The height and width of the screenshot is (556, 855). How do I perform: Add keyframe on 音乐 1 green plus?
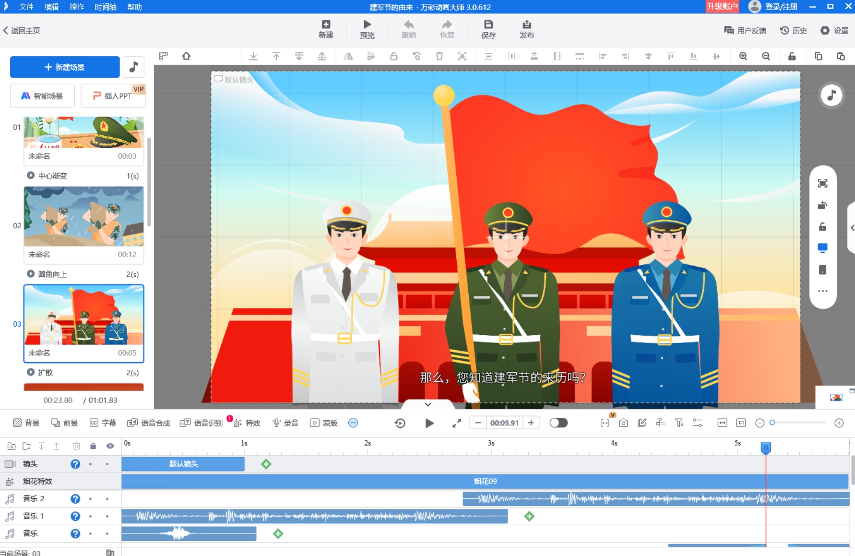coord(529,516)
